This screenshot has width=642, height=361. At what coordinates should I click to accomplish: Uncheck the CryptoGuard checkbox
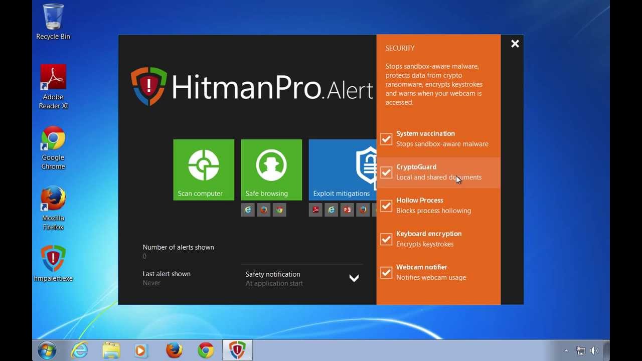386,172
